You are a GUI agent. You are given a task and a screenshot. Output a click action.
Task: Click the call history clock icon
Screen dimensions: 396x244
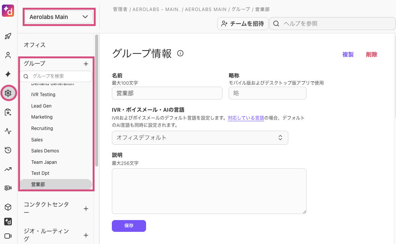click(8, 150)
